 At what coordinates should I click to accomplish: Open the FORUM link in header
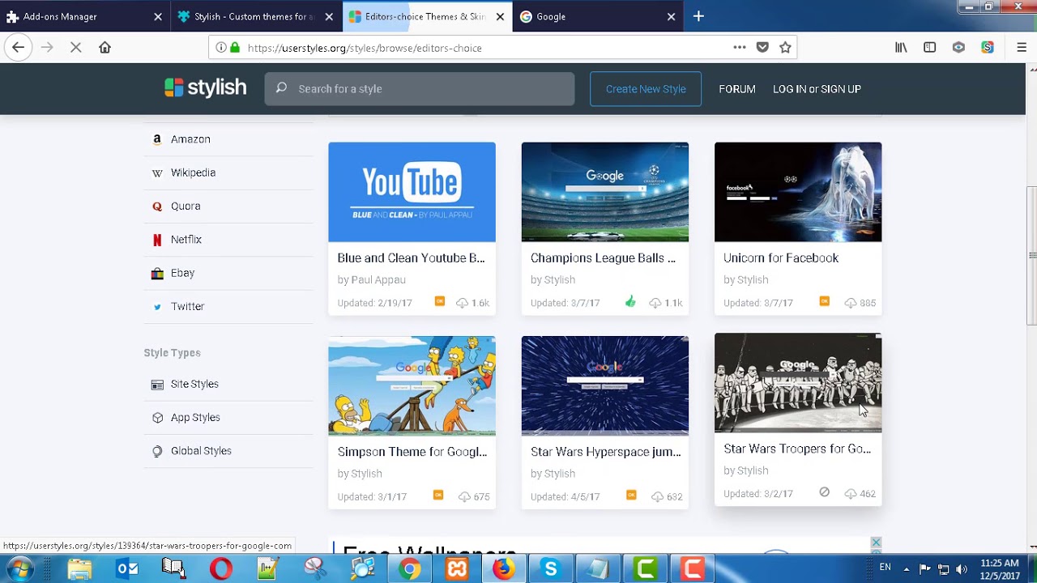[737, 89]
